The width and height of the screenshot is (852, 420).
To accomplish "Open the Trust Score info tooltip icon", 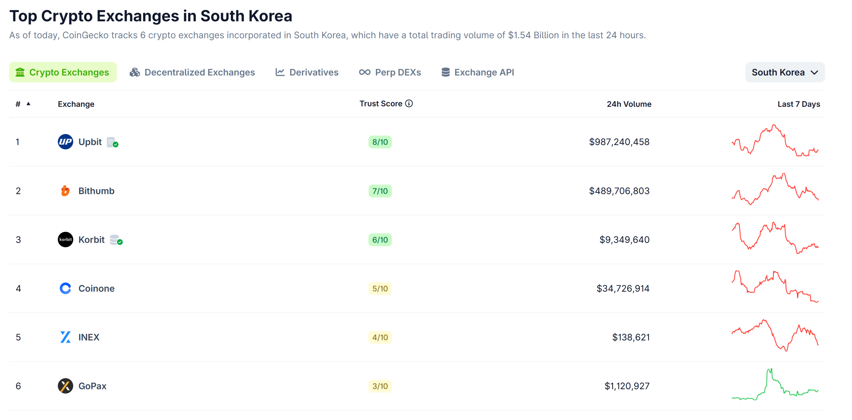I will click(x=409, y=103).
